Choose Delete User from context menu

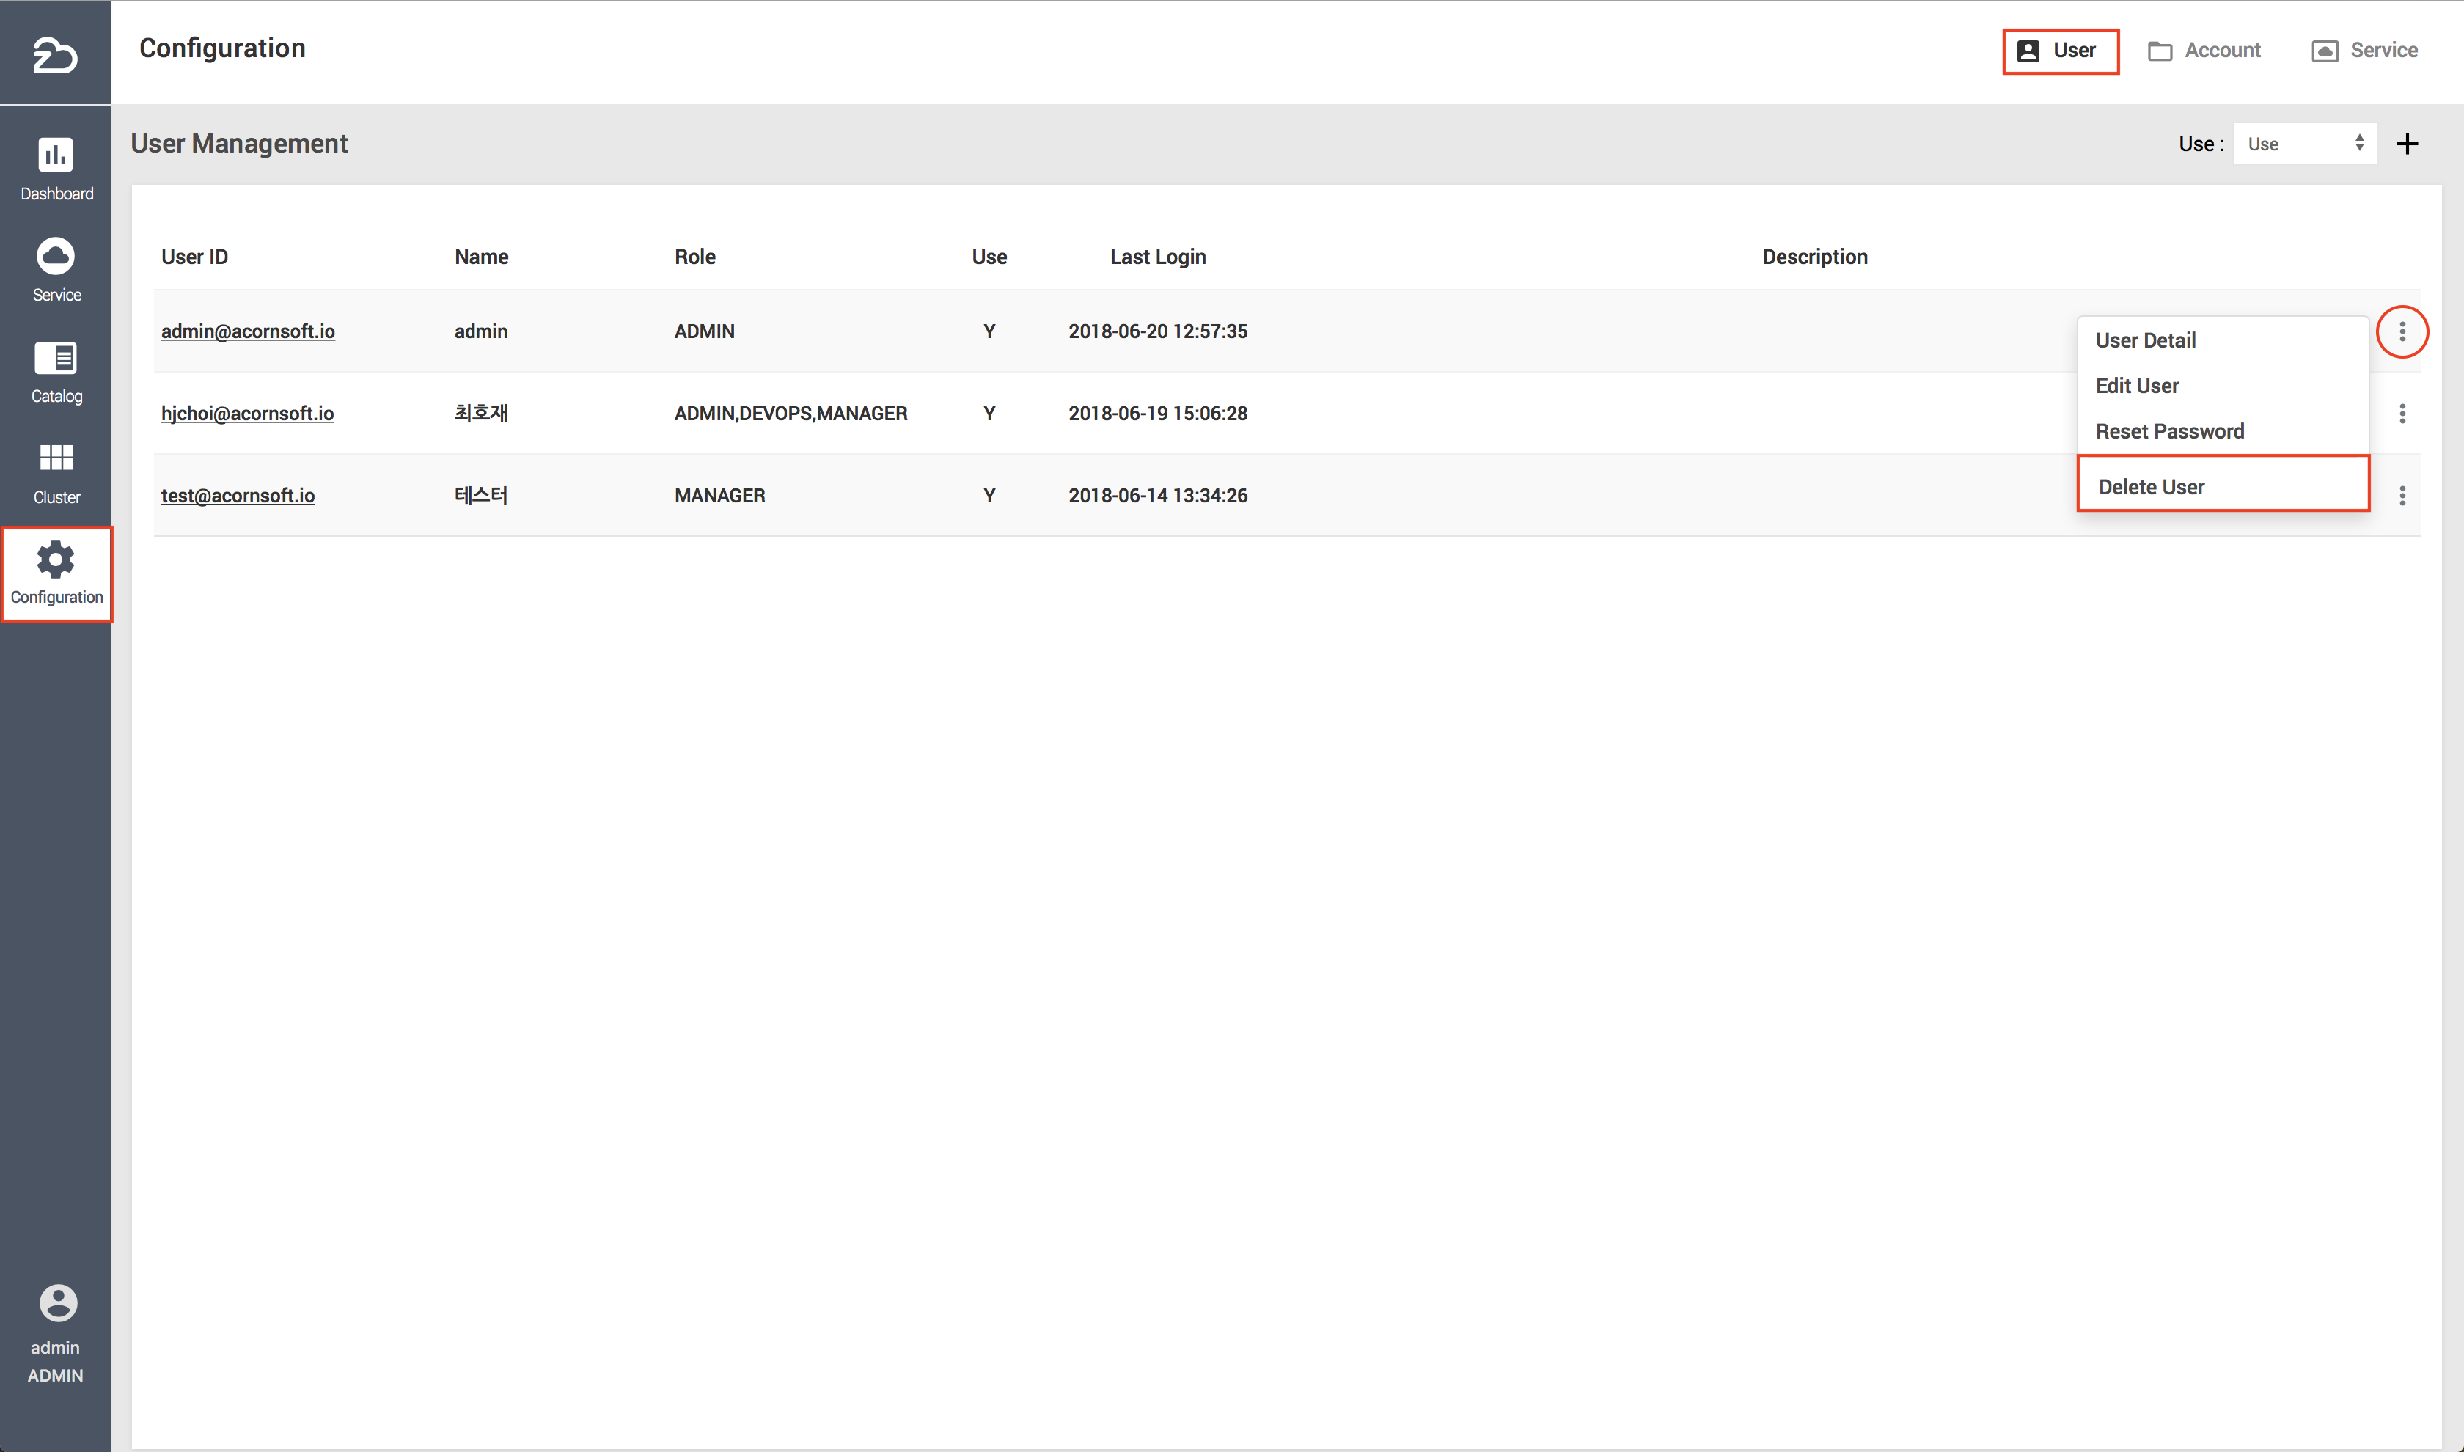2151,486
